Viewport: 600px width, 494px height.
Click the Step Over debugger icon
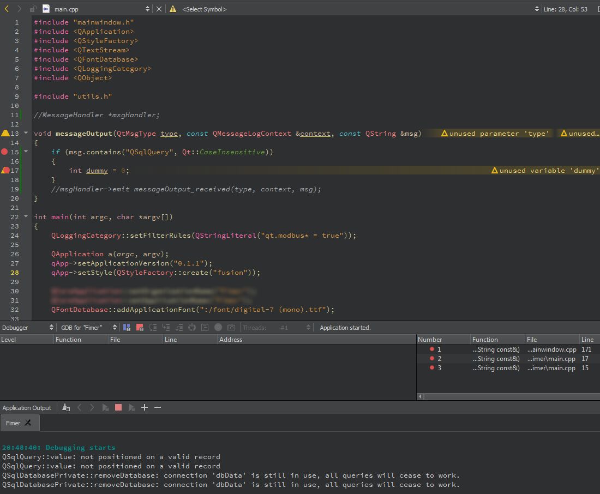coord(153,328)
